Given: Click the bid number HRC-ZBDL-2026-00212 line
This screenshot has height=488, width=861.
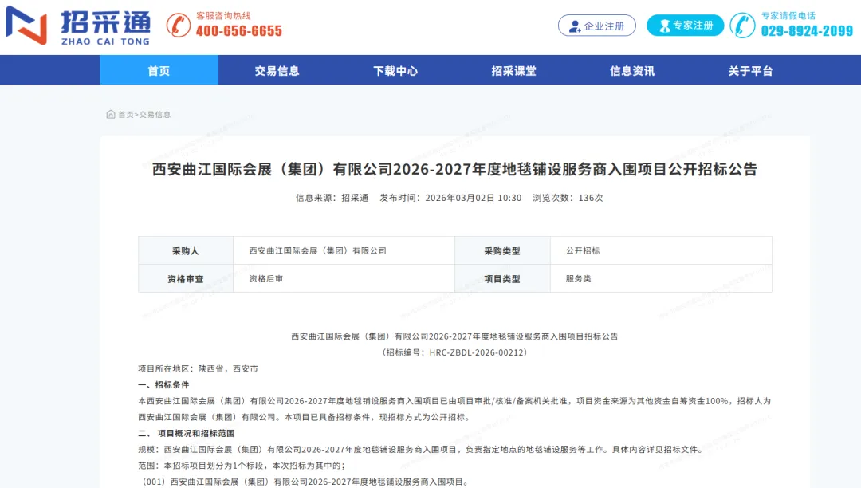Looking at the screenshot, I should click(454, 352).
